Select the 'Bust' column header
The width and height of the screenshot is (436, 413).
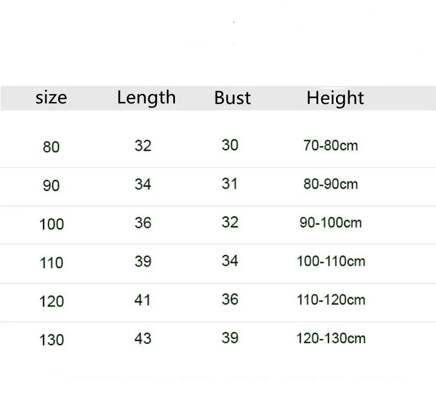click(232, 97)
